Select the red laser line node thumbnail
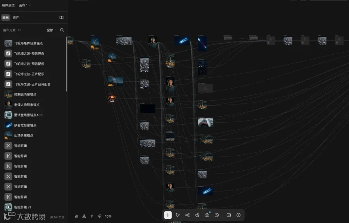Screen dimensions: 349x223 (202, 43)
